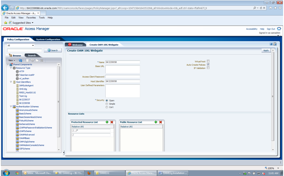Viewport: 284px width, 176px height.
Task: Add a row to Public Resource List
Action: [x=156, y=122]
